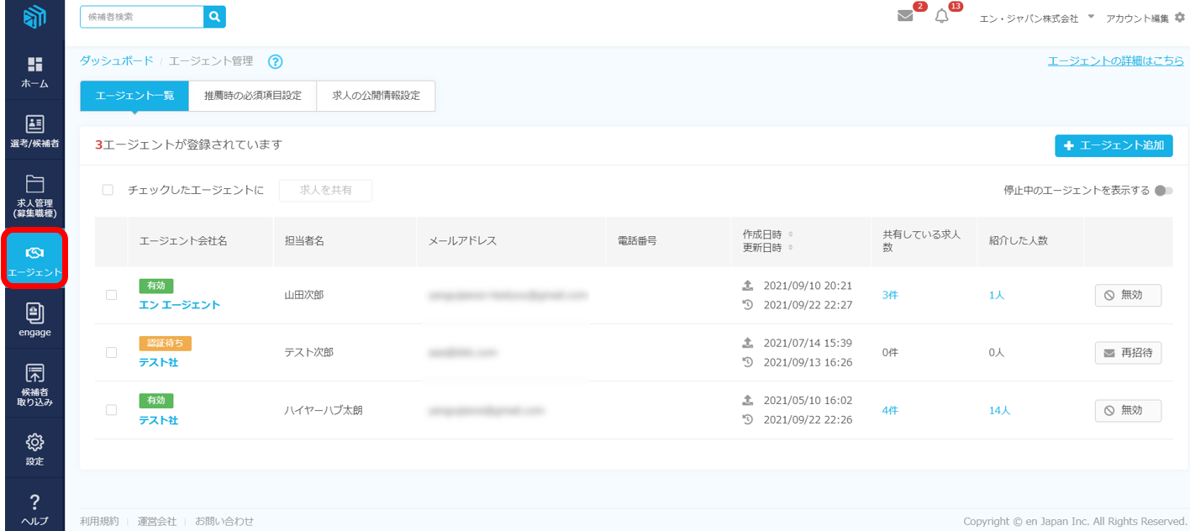Viewport: 1190px width, 531px height.
Task: Check the エン エージェント row checkbox
Action: click(x=111, y=295)
